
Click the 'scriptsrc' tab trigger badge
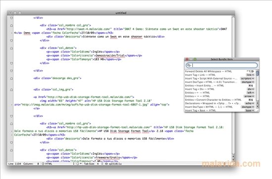click(x=247, y=79)
